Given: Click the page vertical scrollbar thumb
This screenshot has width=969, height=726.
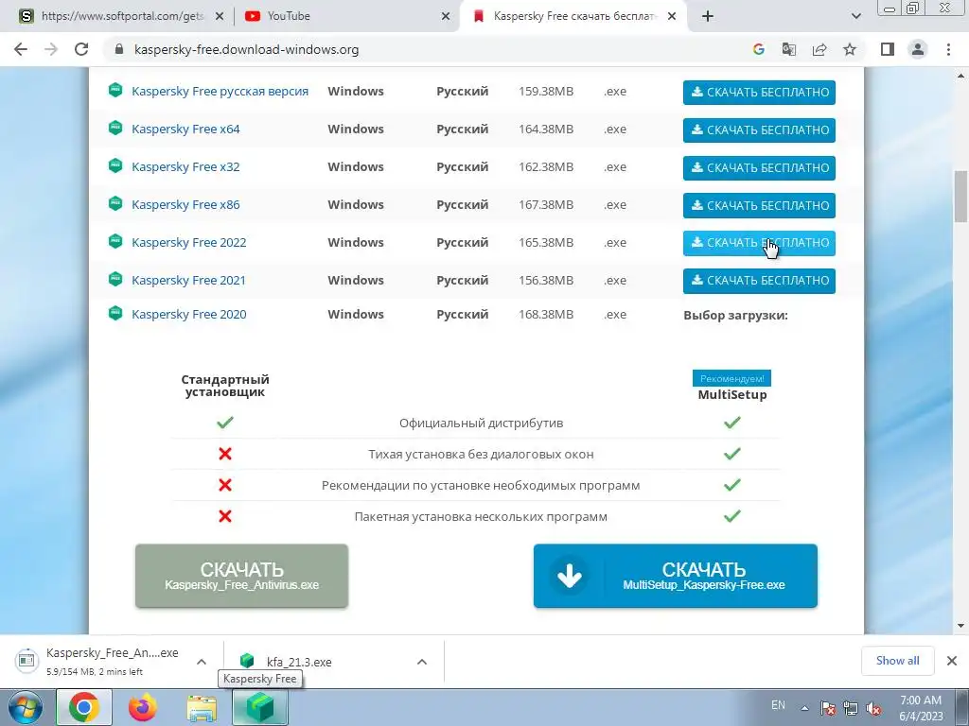Looking at the screenshot, I should click(x=960, y=195).
